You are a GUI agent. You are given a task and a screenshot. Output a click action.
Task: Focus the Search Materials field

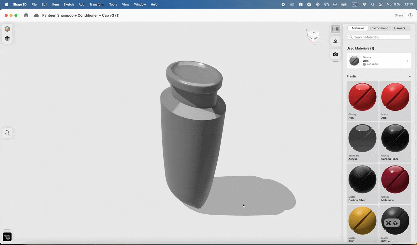tap(379, 37)
